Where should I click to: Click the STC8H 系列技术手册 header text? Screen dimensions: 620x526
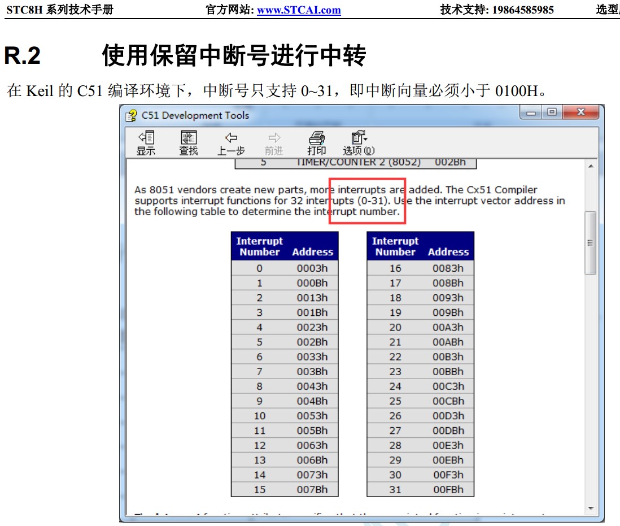point(60,10)
